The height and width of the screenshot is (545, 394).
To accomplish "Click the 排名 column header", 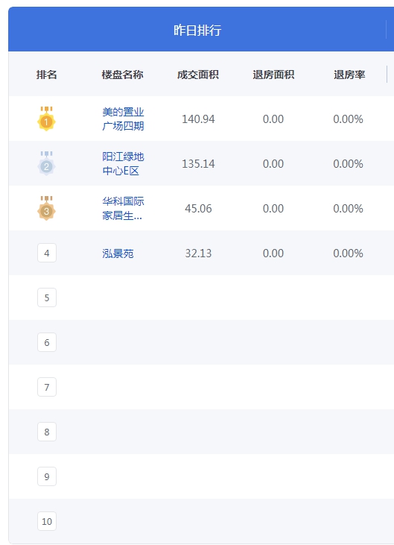I will [46, 75].
